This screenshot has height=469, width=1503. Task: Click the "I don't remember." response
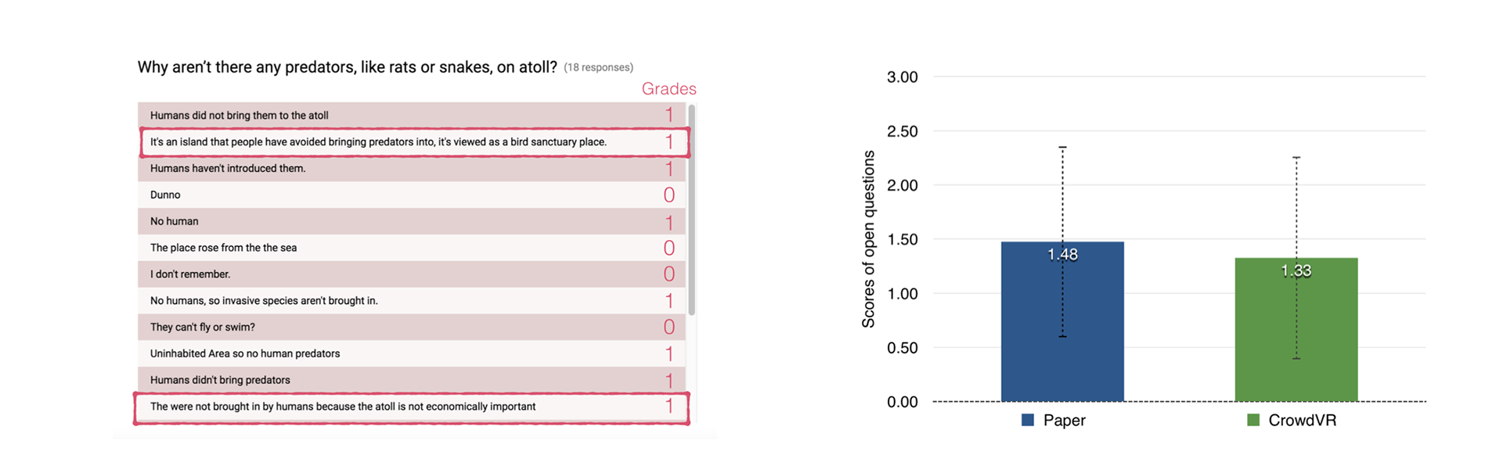click(x=190, y=274)
